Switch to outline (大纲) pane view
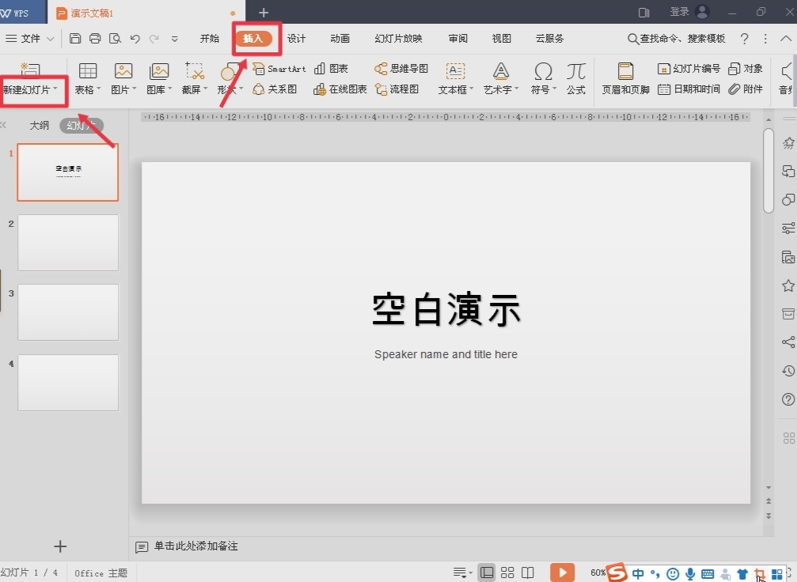The width and height of the screenshot is (797, 582). click(40, 125)
